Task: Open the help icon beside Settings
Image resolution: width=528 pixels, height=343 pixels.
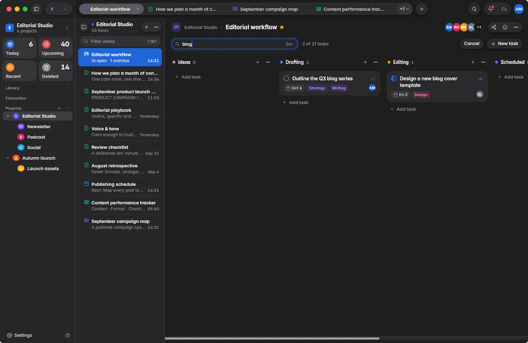Action: 68,336
